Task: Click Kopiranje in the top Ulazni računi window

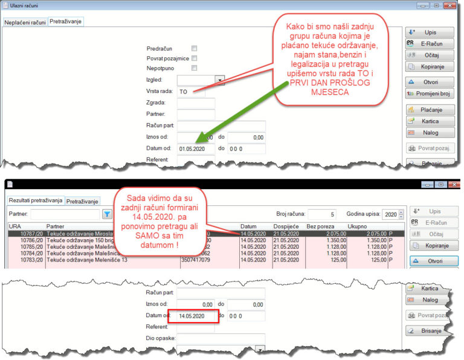Action: pyautogui.click(x=430, y=66)
